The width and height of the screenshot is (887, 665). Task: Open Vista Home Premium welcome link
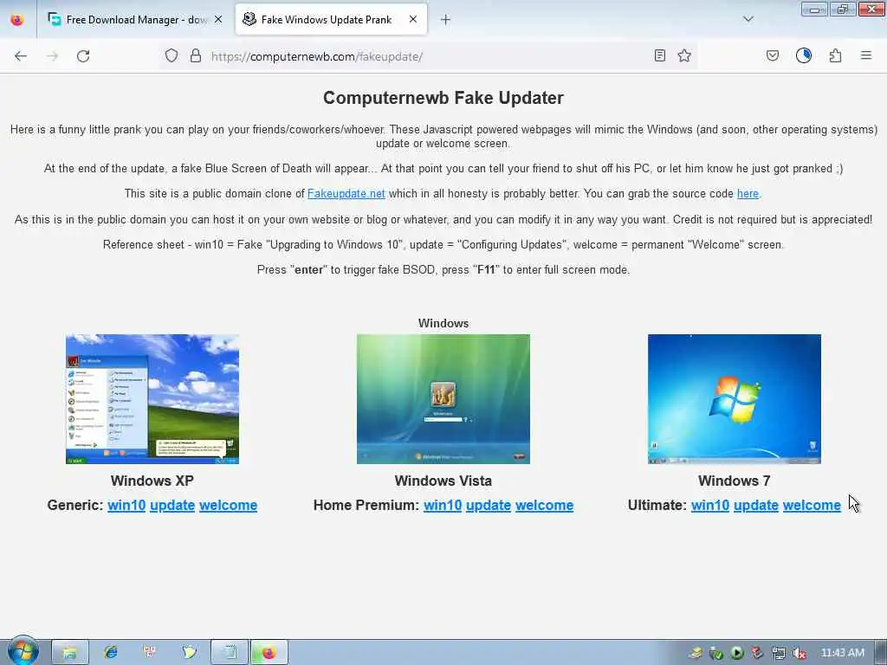545,505
